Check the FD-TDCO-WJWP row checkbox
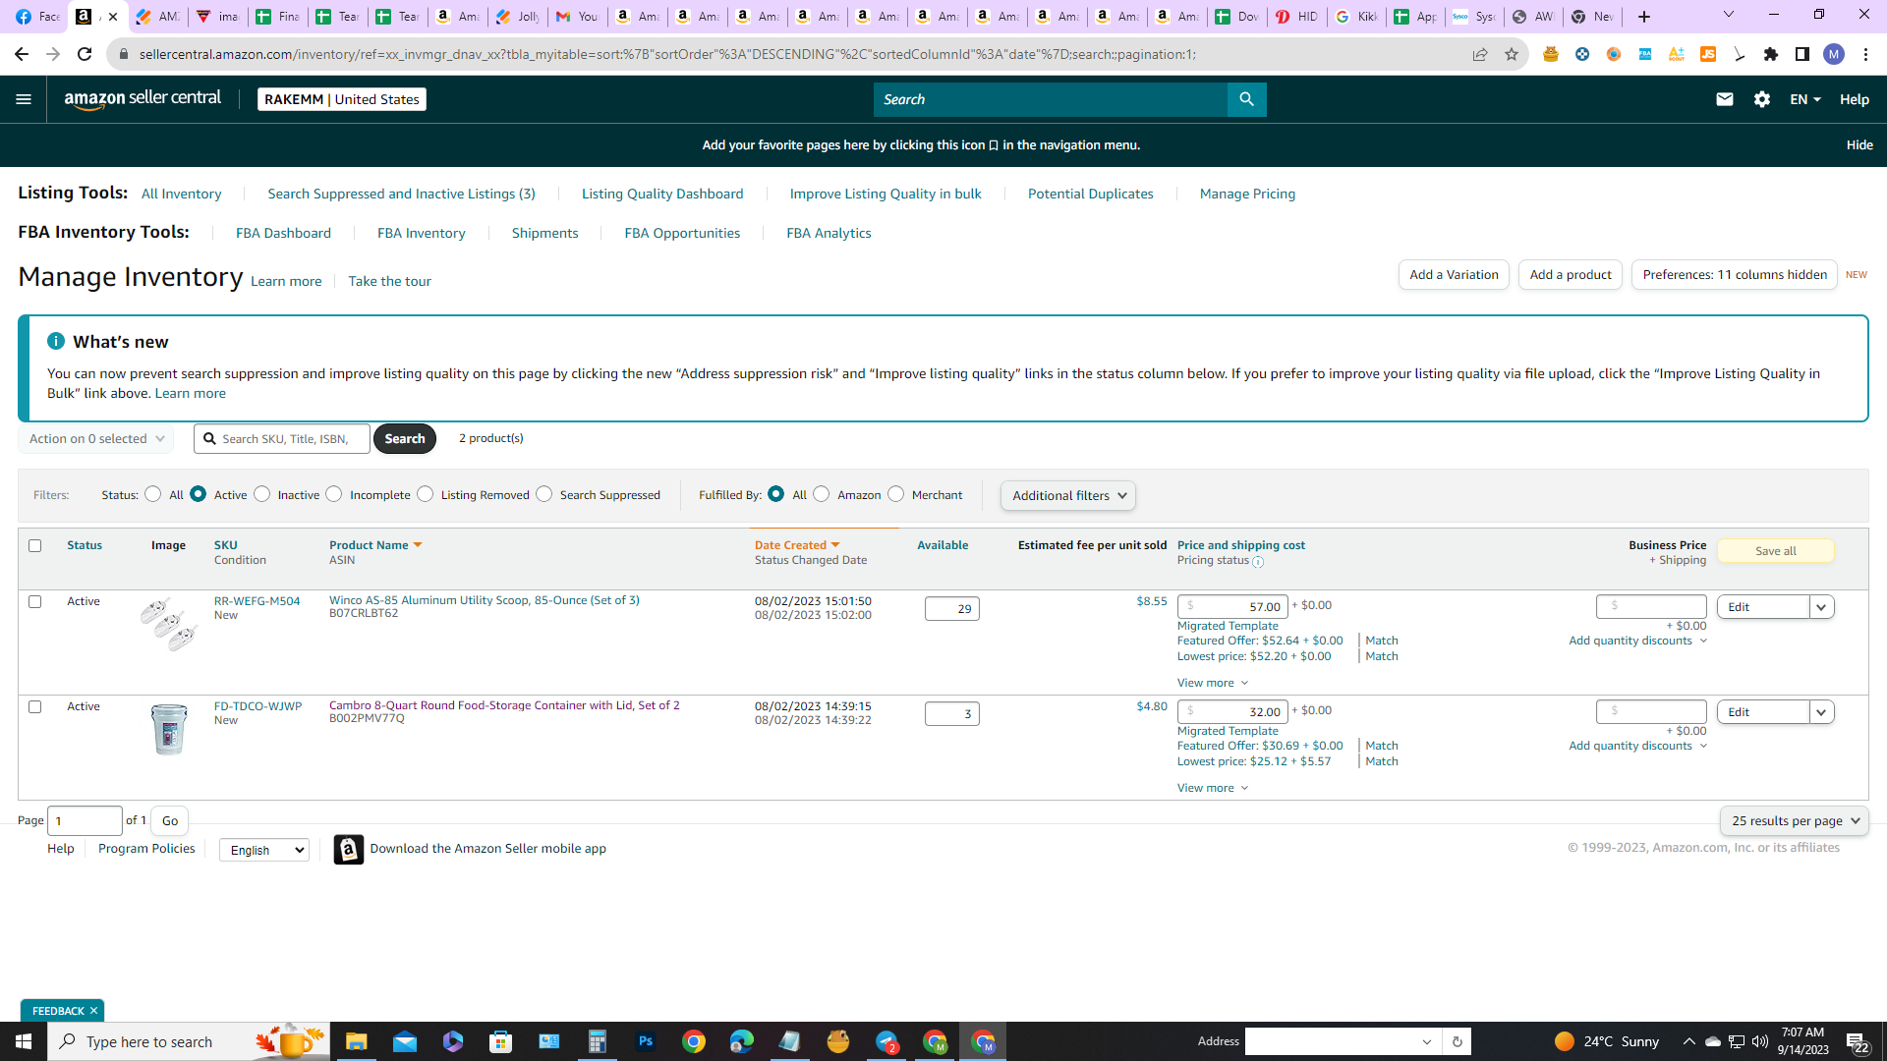Image resolution: width=1887 pixels, height=1061 pixels. click(x=35, y=706)
